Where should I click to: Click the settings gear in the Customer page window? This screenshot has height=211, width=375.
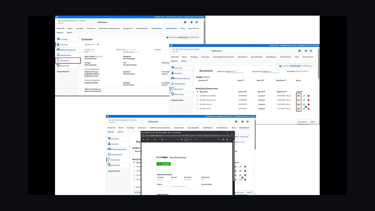point(191,22)
